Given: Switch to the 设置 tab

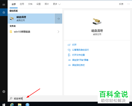Looking at the screenshot, I should pos(39,4).
